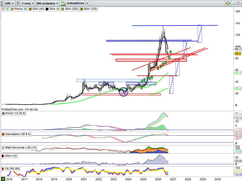Click the red arrow icon above chart
This screenshot has height=181, width=242.
3,9
